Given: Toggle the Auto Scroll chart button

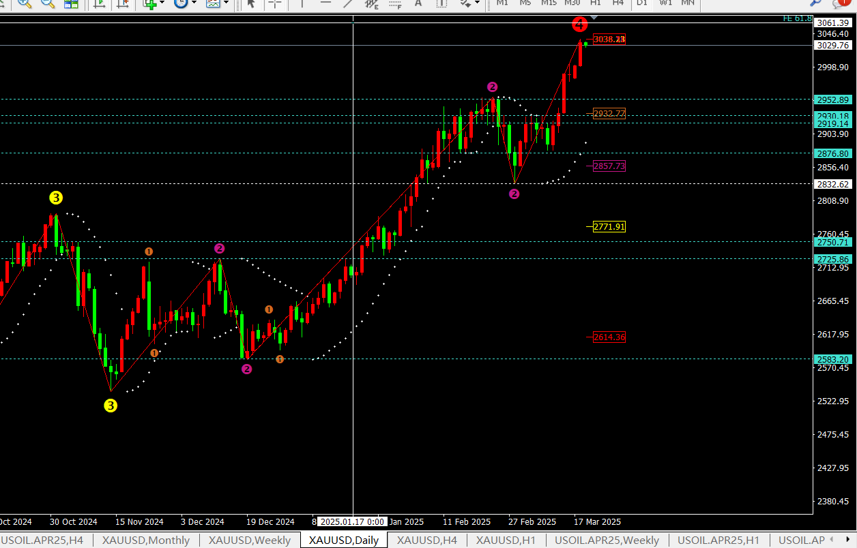Looking at the screenshot, I should pyautogui.click(x=99, y=3).
